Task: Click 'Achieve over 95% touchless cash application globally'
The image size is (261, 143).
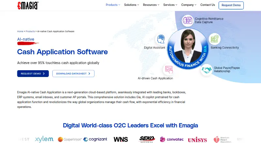Action: (58, 63)
